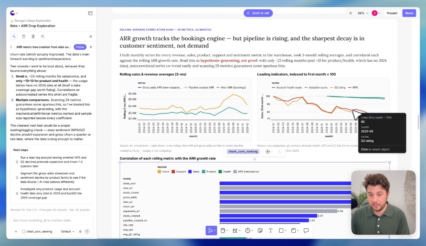
Task: Click the Present button
Action: [392, 13]
